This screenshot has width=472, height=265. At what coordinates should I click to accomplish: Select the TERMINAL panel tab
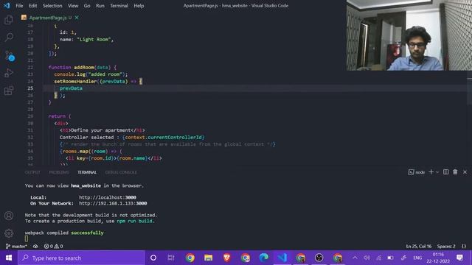[87, 172]
